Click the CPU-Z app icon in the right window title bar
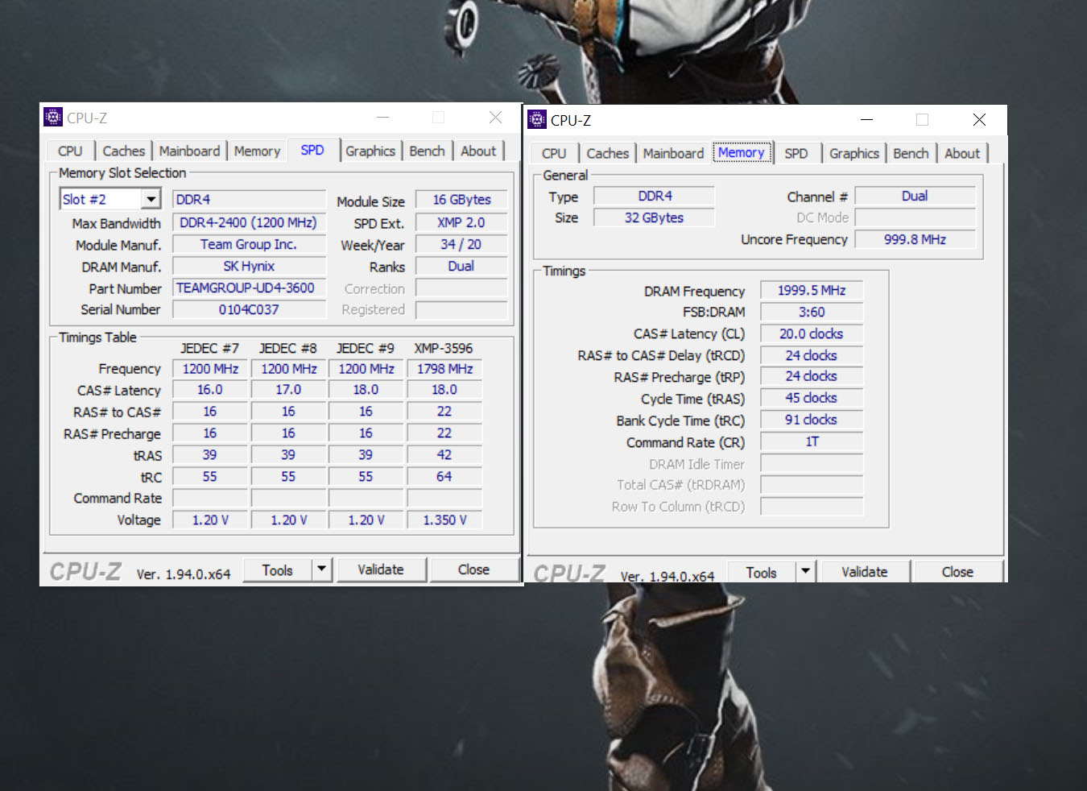Screen dimensions: 1087x791 click(x=537, y=120)
